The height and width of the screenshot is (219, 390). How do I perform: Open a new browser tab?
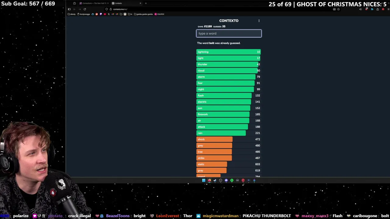(146, 3)
